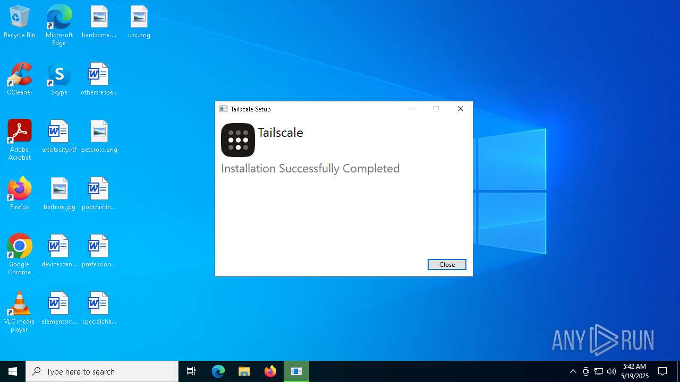The height and width of the screenshot is (382, 680).
Task: Open Microsoft Edge from the taskbar
Action: click(218, 371)
